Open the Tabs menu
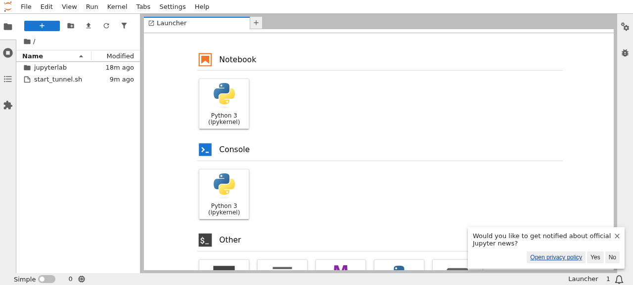633x285 pixels. 143,7
